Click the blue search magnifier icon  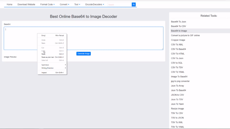[134, 5]
